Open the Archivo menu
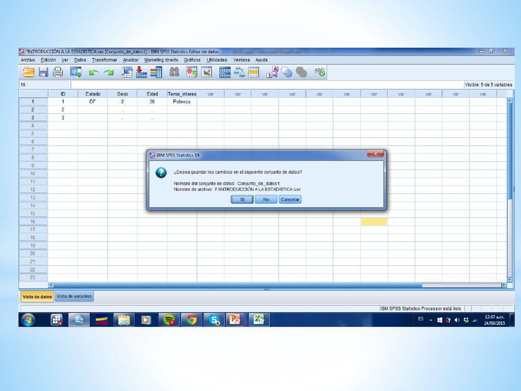Screen dimensions: 521x391 click(x=28, y=60)
